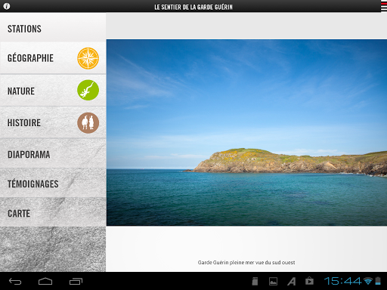This screenshot has height=290, width=387.
Task: Tap the SD card notification icon
Action: click(255, 281)
